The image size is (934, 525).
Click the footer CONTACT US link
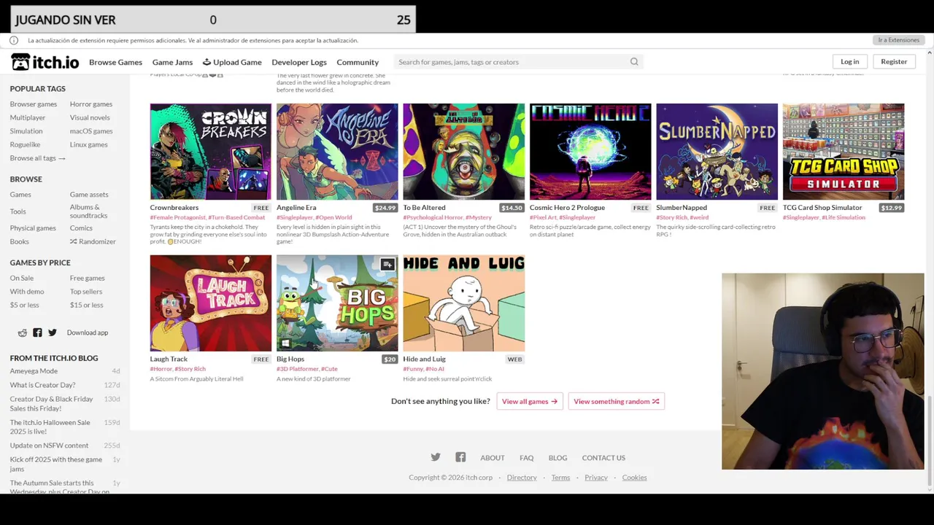pos(603,458)
